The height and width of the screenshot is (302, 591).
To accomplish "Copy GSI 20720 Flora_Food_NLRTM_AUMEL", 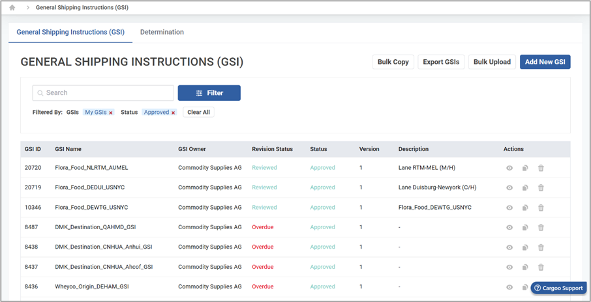I will tap(525, 168).
